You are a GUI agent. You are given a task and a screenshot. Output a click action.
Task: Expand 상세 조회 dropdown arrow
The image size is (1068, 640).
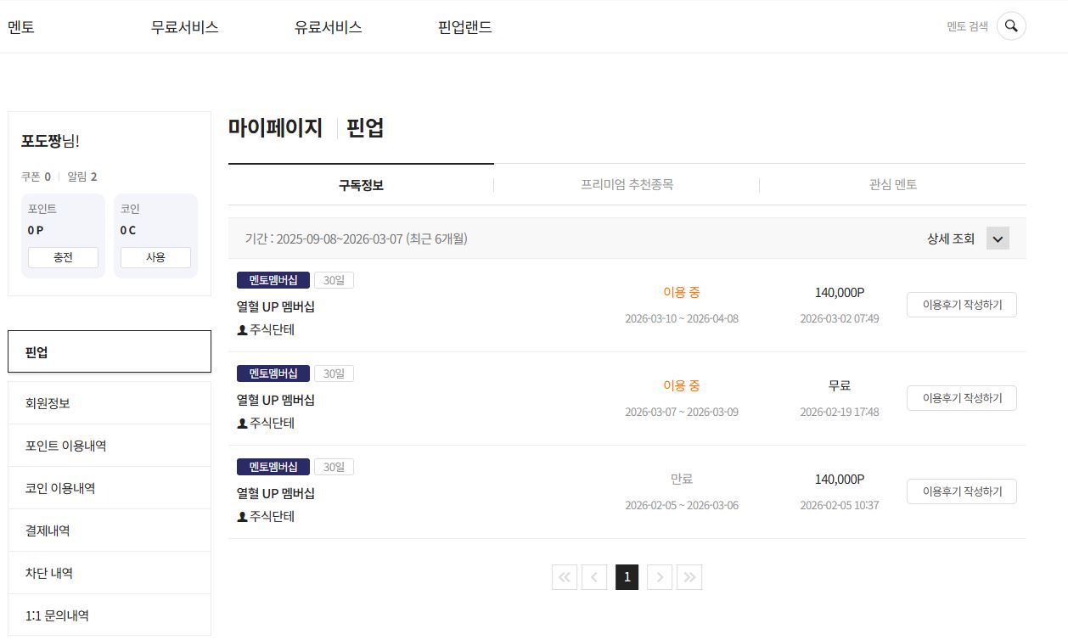tap(998, 239)
